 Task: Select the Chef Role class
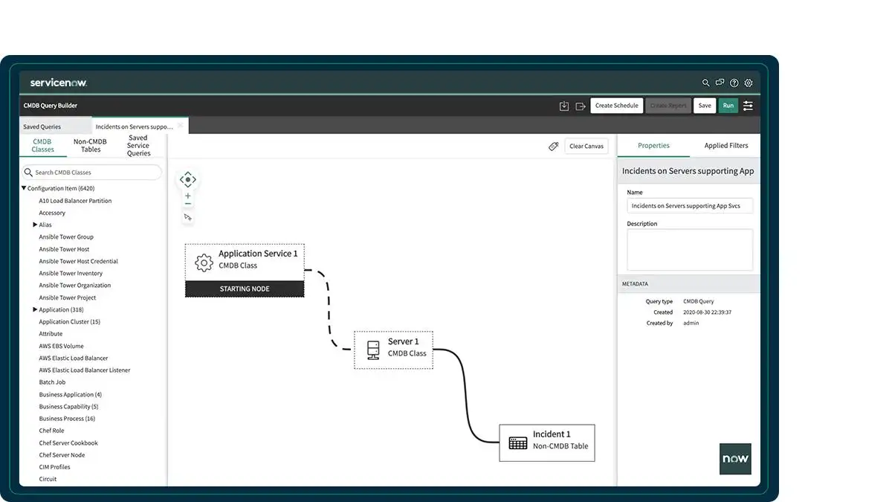coord(51,431)
